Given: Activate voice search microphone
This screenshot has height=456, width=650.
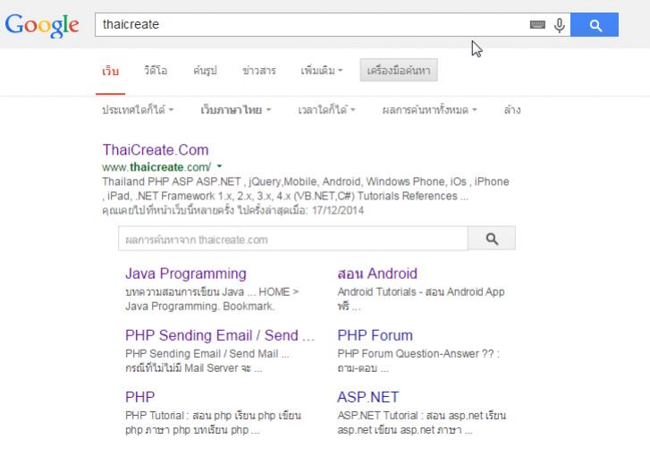Looking at the screenshot, I should pos(559,25).
